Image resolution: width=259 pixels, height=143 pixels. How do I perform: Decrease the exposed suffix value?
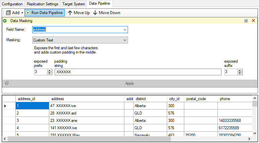[x=240, y=74]
